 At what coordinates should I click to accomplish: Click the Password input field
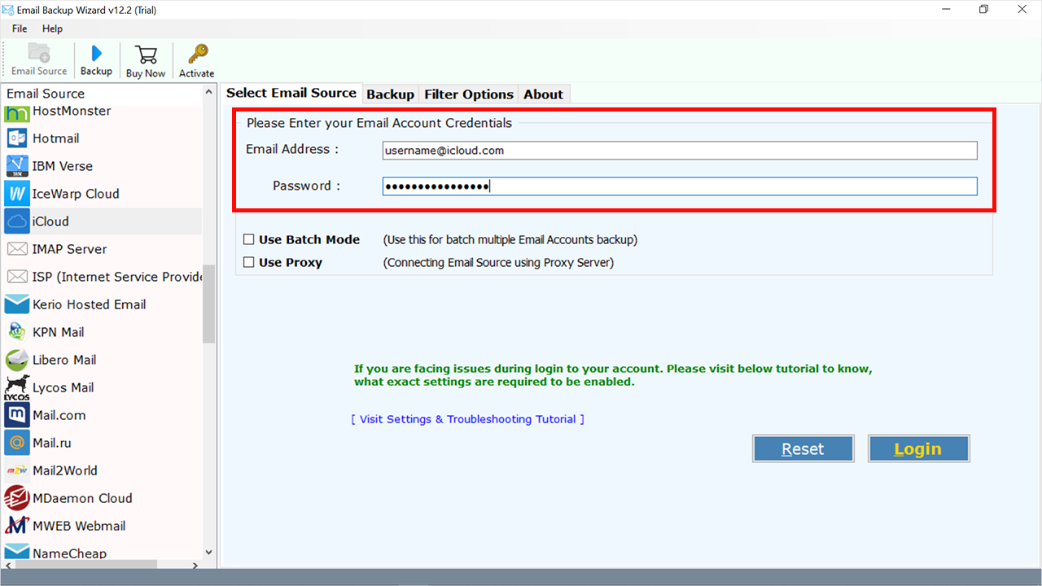tap(680, 186)
